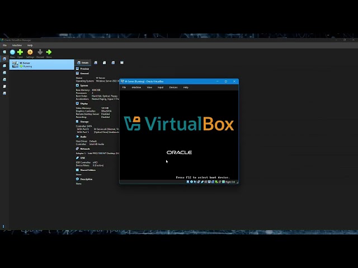Switch to the Activity tab icon
358x268 pixels.
(113, 63)
